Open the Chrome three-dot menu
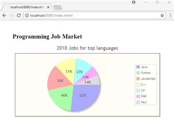The height and width of the screenshot is (139, 174). [170, 15]
